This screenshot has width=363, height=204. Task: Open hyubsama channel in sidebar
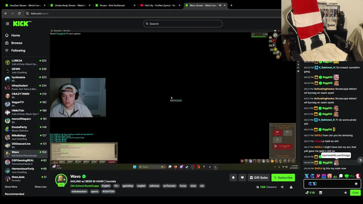point(26,79)
